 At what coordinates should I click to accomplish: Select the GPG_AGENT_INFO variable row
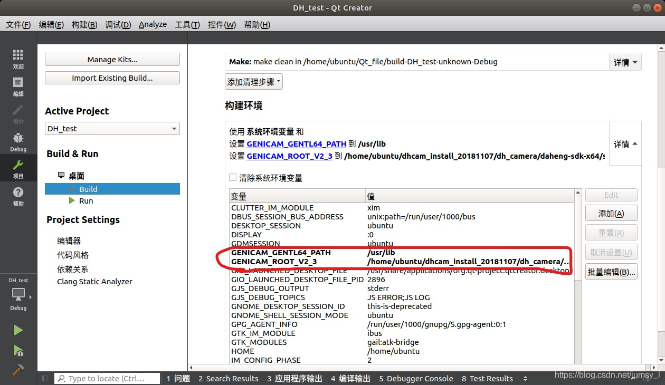pos(402,324)
